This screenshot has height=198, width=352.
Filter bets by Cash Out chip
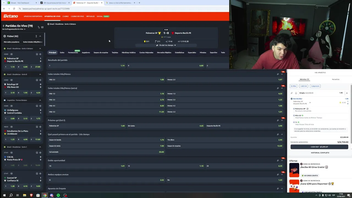(x=304, y=86)
